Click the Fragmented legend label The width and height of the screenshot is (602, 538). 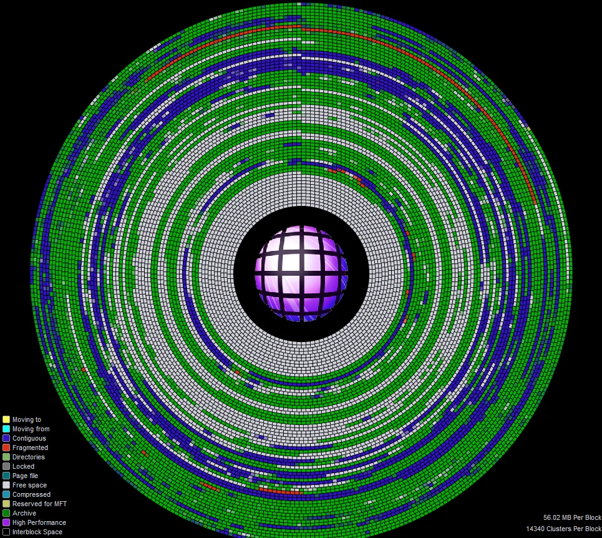[30, 448]
